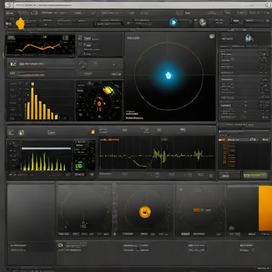The height and width of the screenshot is (272, 272).
Task: Click the green circular icon beside the square icon
Action: pos(21,133)
